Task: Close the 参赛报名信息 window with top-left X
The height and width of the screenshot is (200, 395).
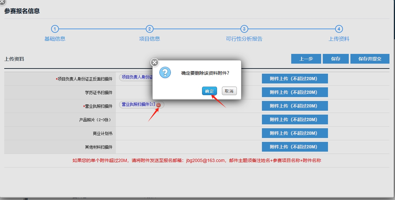Action: [2, 1]
